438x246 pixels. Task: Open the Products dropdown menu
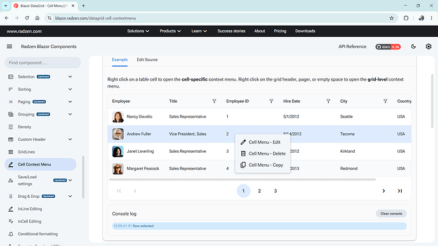click(170, 31)
